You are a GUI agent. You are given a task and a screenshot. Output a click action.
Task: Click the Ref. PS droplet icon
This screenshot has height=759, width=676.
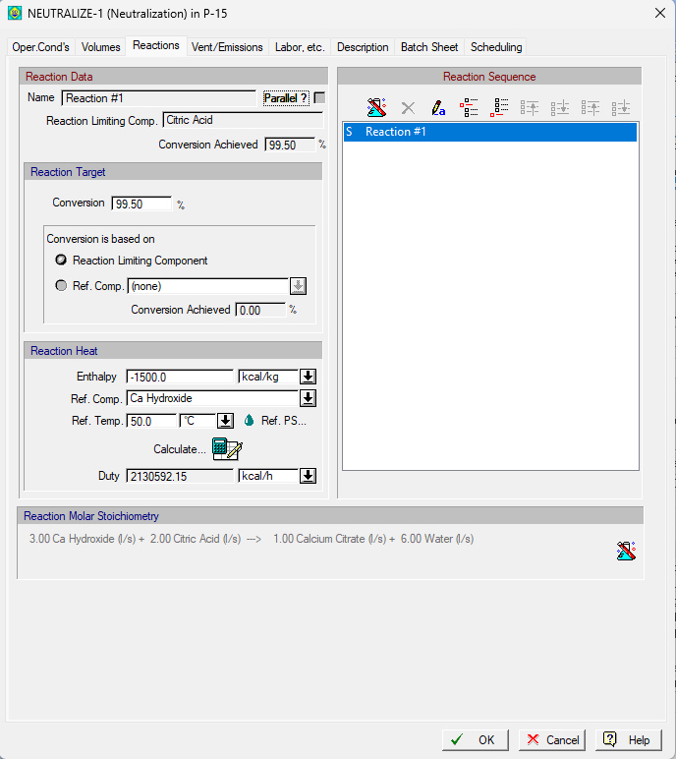coord(250,421)
